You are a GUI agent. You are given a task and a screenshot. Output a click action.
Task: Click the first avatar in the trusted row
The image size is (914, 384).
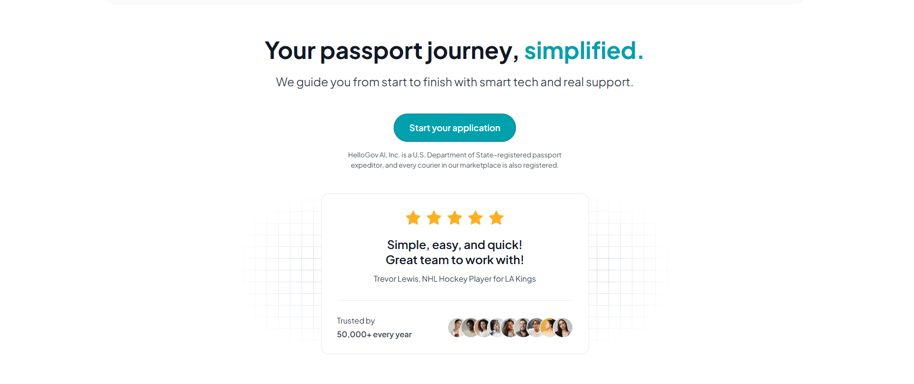[456, 327]
